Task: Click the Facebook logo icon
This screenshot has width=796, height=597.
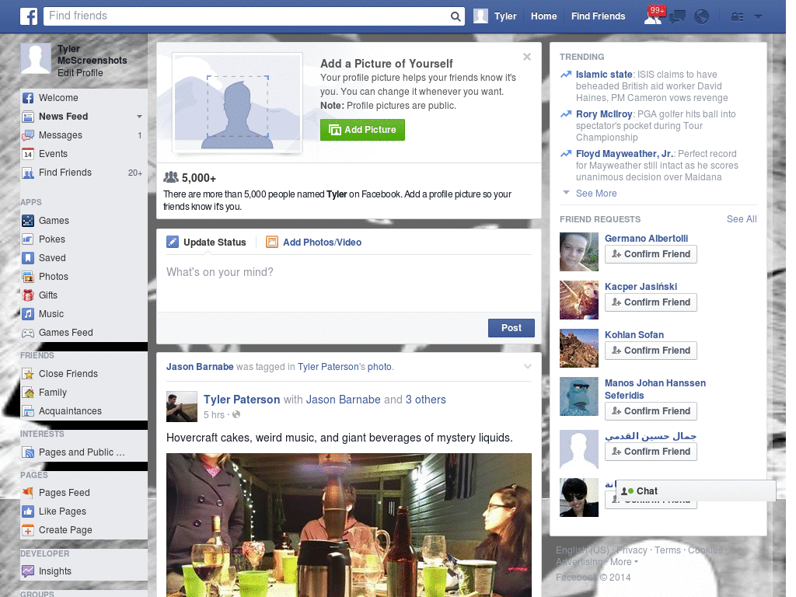Action: [29, 16]
